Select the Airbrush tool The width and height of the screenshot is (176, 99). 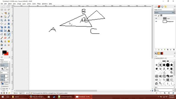click(9, 38)
